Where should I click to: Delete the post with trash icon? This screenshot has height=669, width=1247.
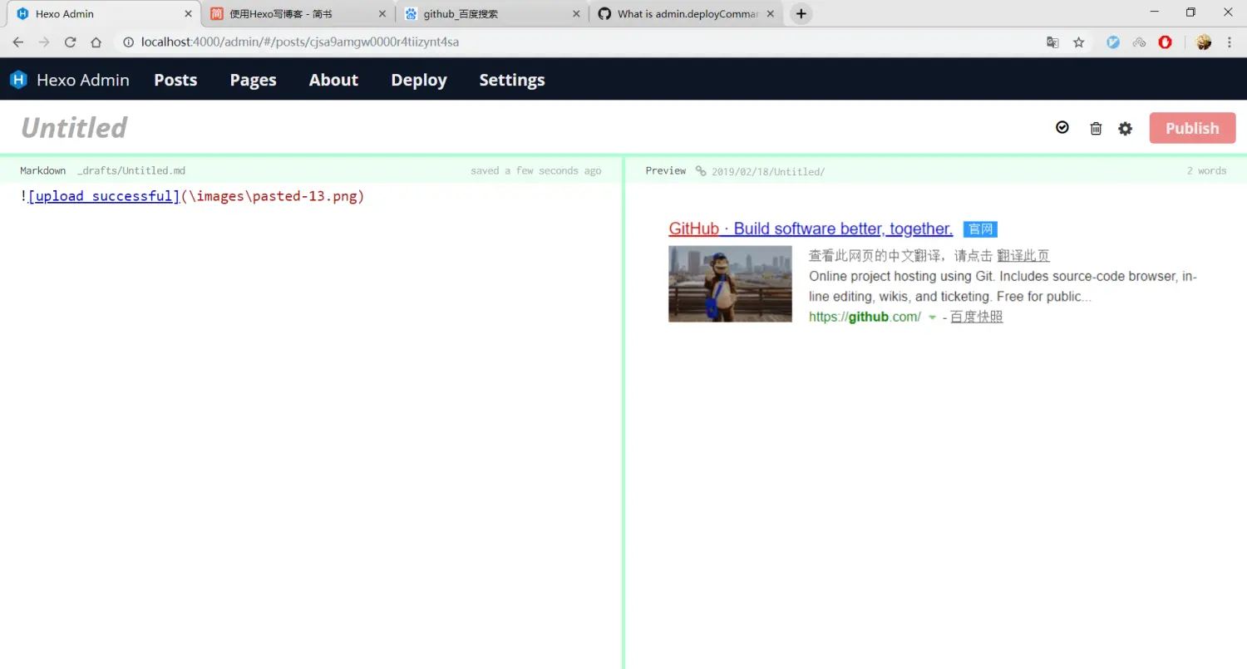1096,128
